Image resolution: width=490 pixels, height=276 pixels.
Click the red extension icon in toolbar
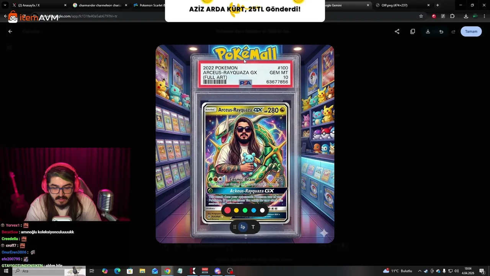point(434,16)
